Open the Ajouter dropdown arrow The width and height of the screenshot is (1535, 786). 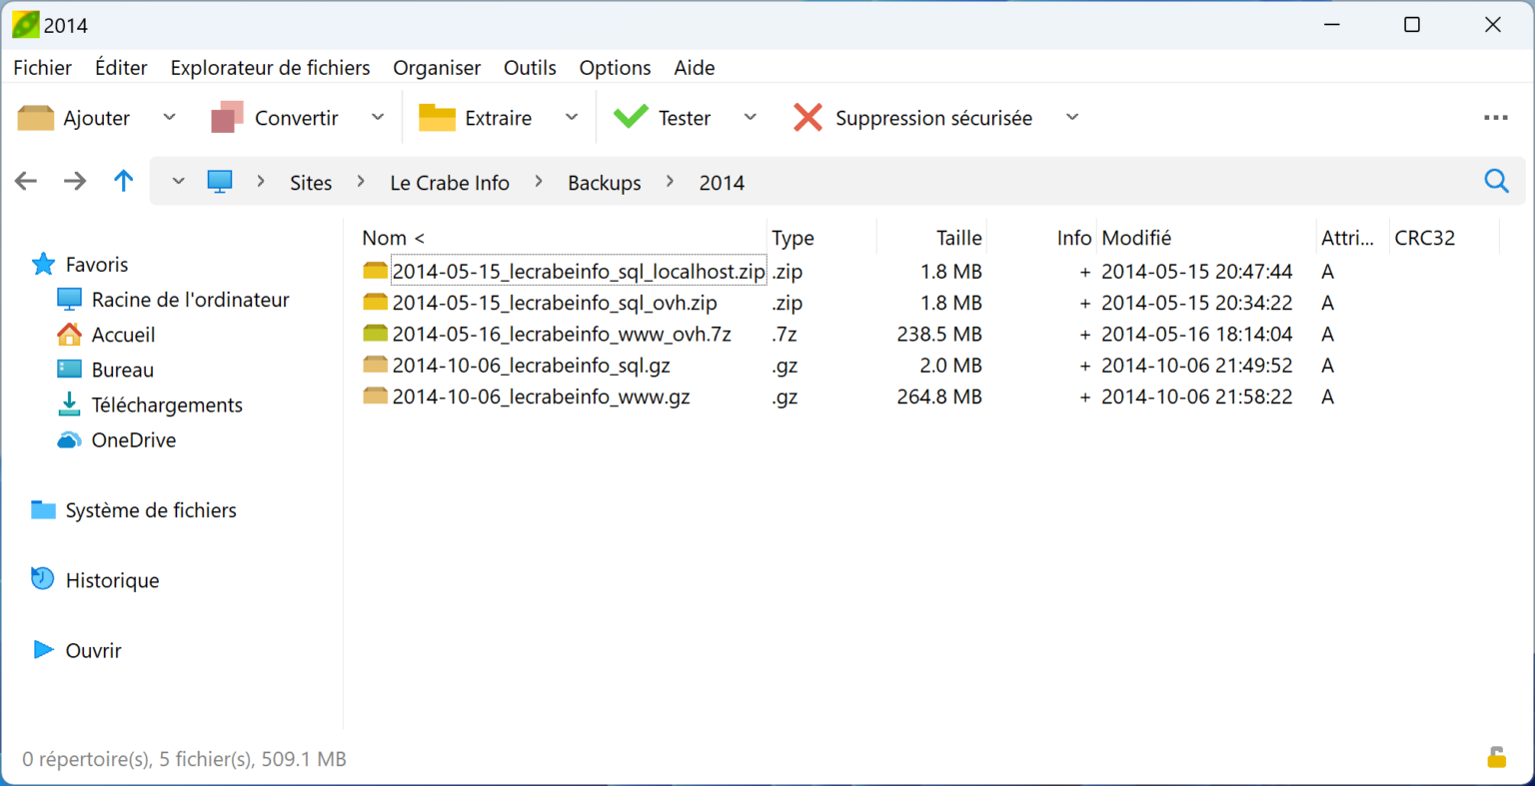pos(169,117)
